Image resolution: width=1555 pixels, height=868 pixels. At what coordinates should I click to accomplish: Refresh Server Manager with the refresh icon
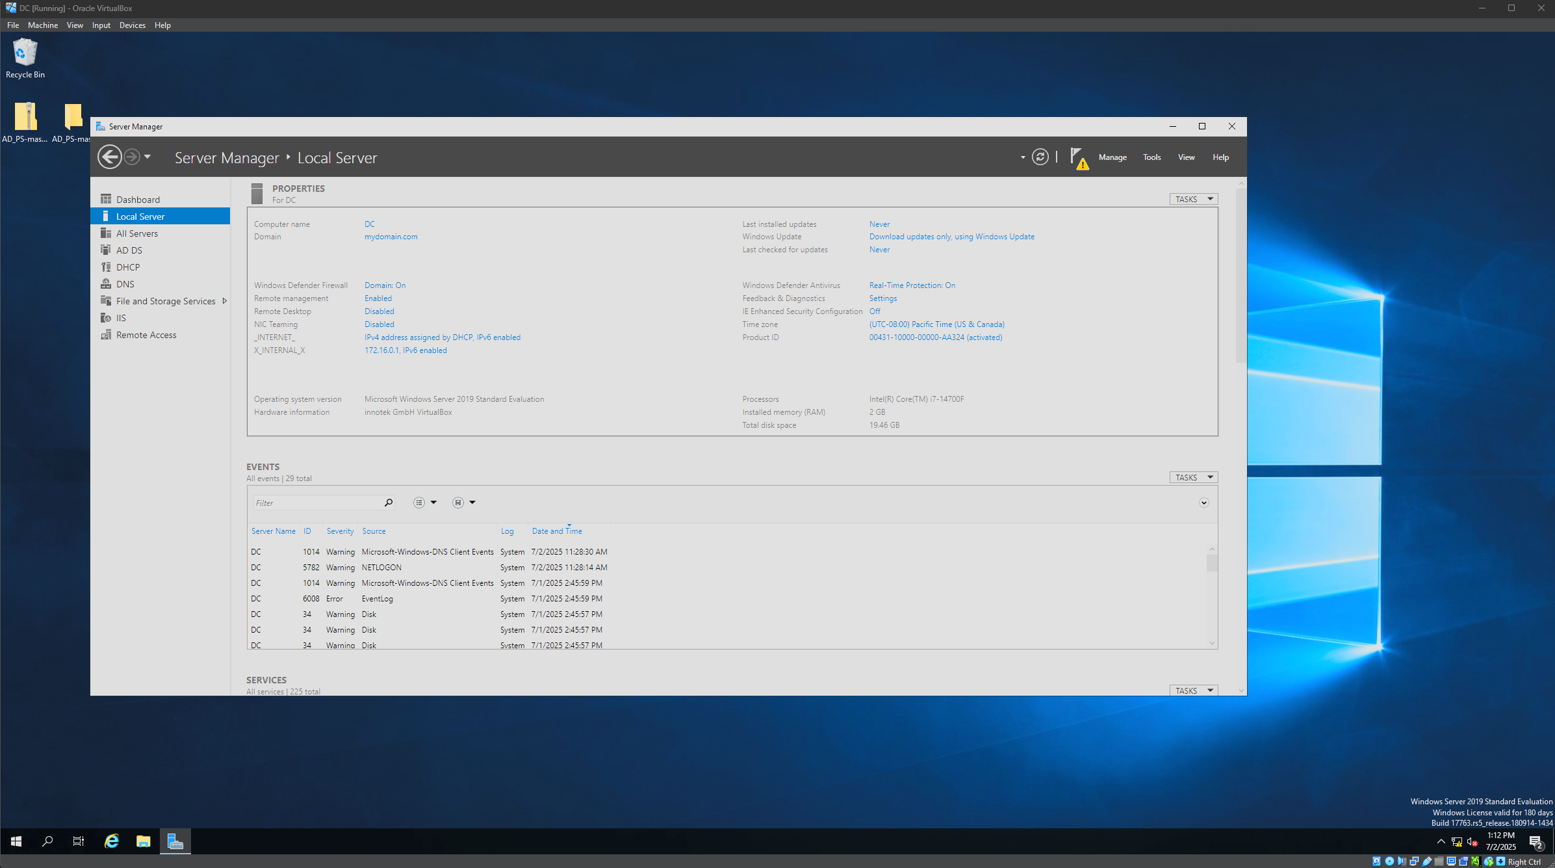tap(1040, 157)
